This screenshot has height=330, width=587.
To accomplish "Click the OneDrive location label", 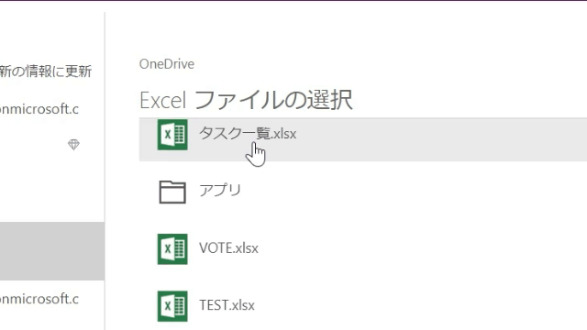I will [167, 64].
